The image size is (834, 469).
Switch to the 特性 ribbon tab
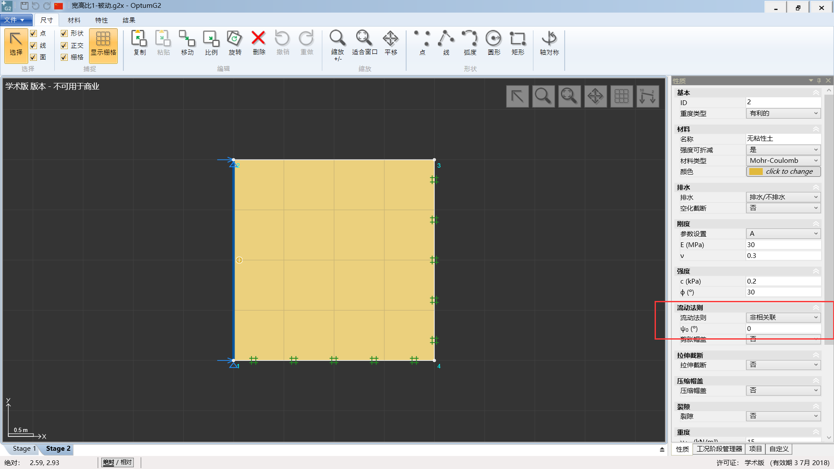101,20
